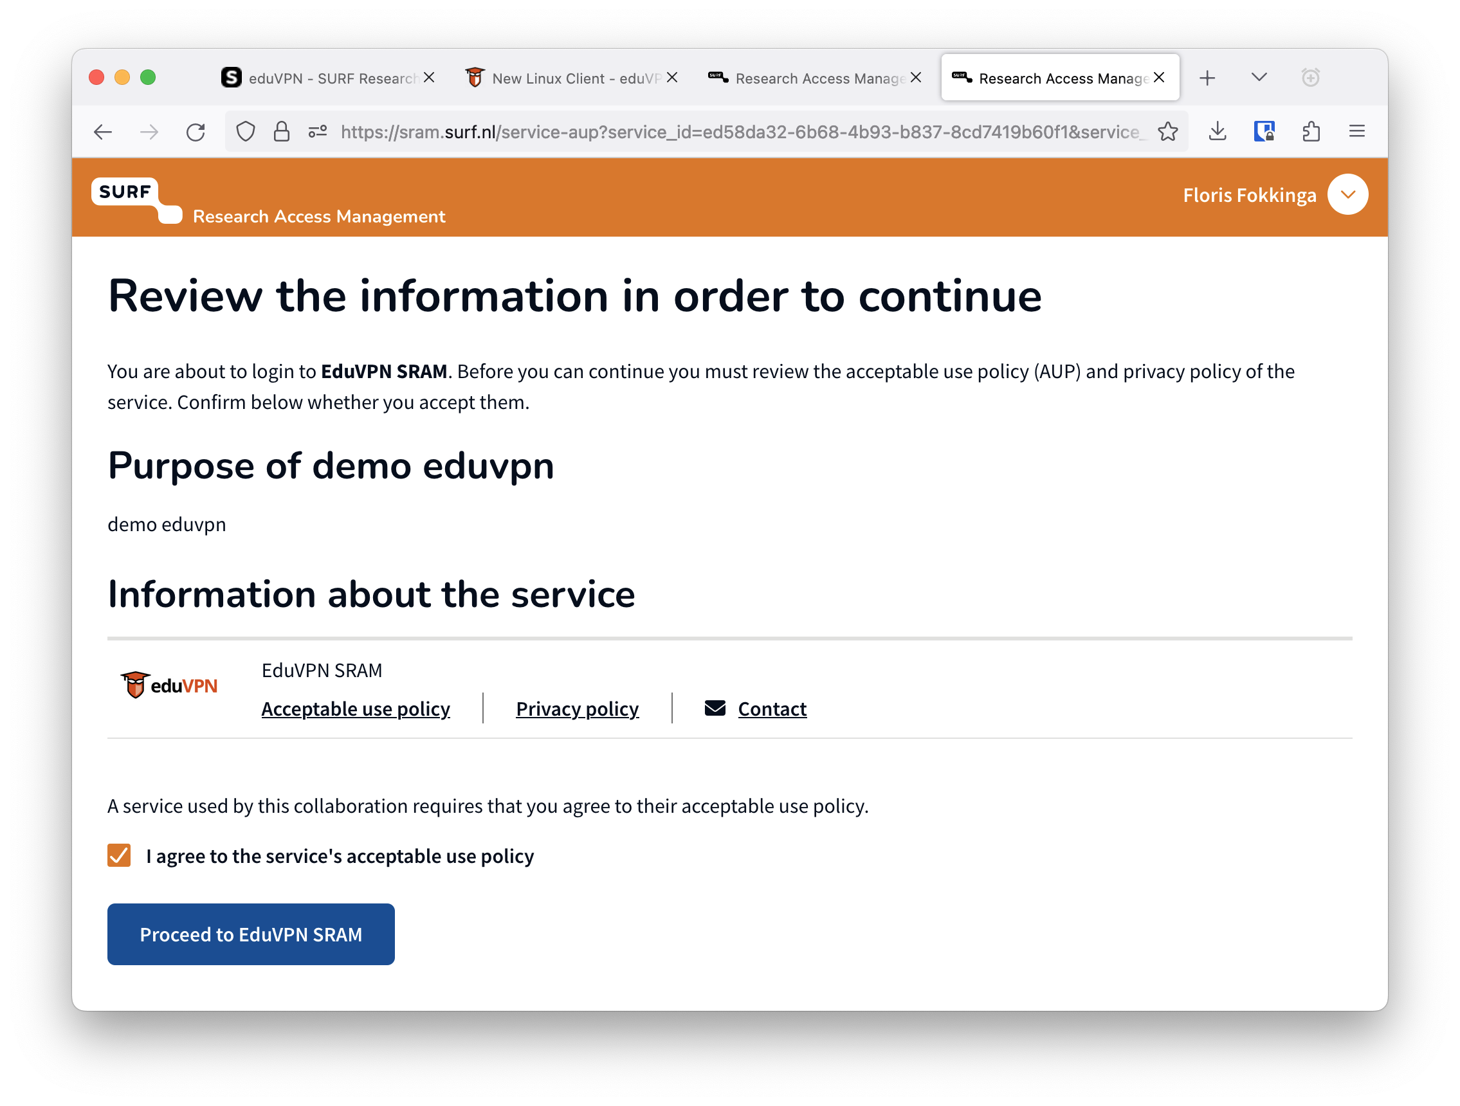The image size is (1460, 1106).
Task: Click the Contact email link
Action: [772, 709]
